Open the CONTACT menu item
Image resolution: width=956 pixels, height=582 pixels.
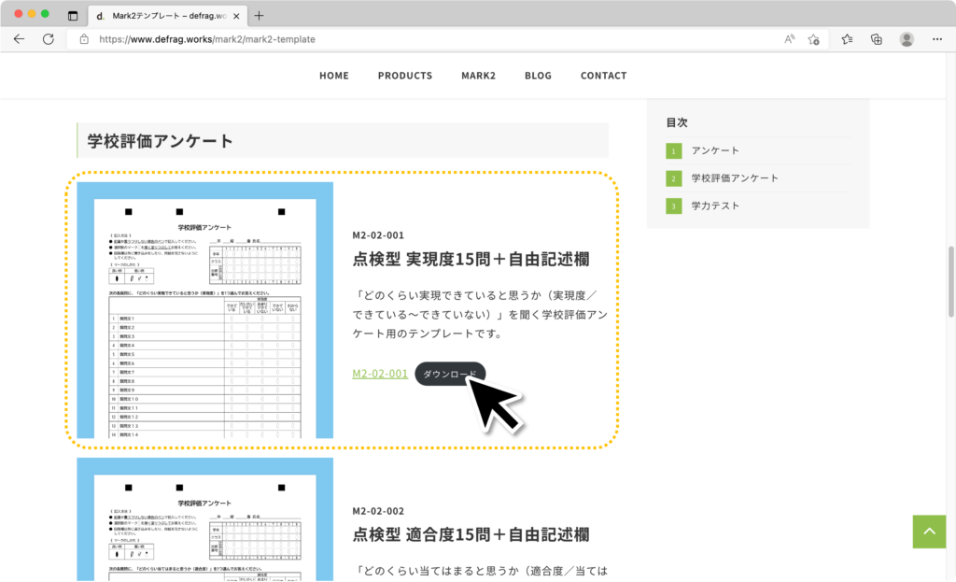point(604,76)
